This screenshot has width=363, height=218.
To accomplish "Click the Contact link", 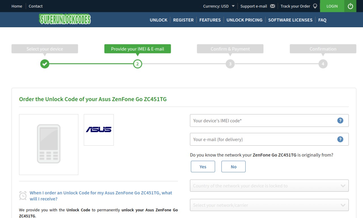I will [36, 6].
